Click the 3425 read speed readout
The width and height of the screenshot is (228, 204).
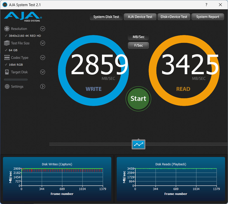point(190,64)
